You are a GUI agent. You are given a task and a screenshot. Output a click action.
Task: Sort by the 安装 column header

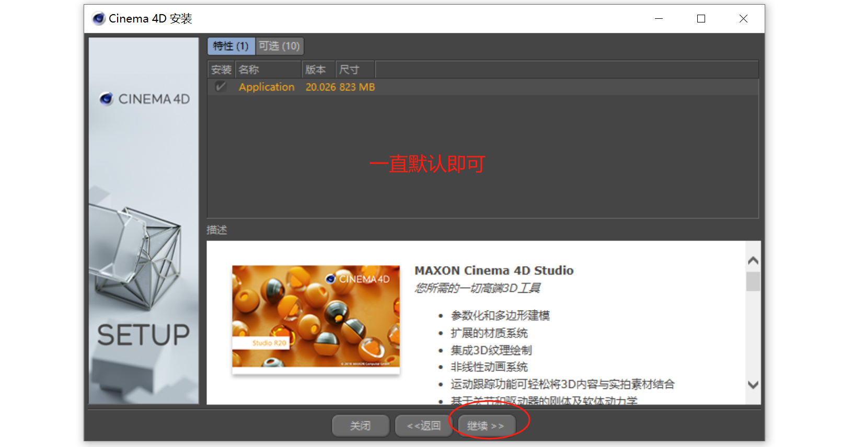pyautogui.click(x=221, y=70)
